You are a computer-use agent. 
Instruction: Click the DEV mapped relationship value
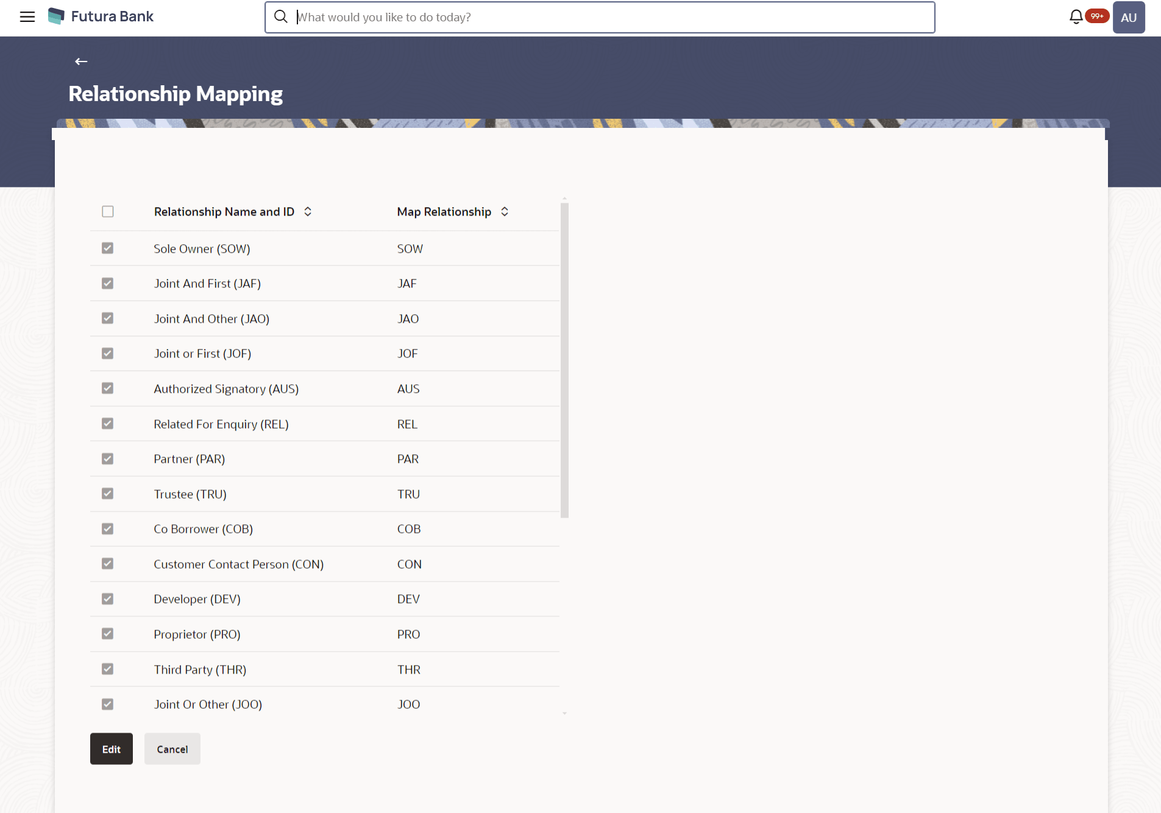409,599
